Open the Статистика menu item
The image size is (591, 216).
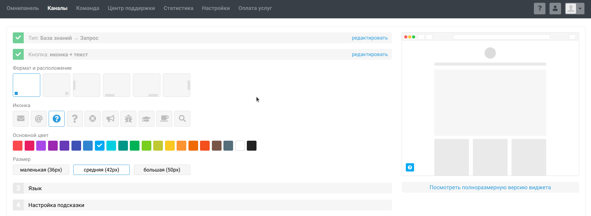(x=178, y=8)
